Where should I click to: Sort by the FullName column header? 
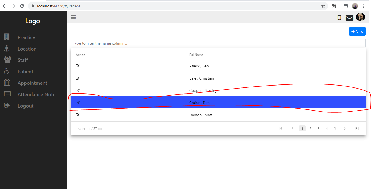tap(196, 55)
